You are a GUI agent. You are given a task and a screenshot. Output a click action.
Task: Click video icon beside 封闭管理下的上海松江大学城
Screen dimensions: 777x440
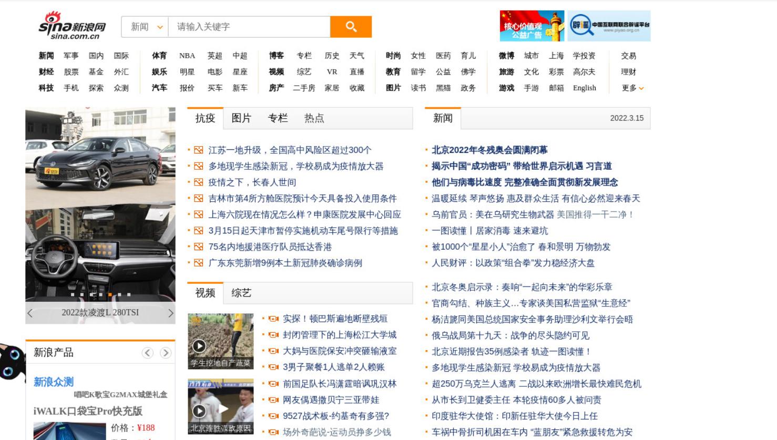(x=273, y=335)
